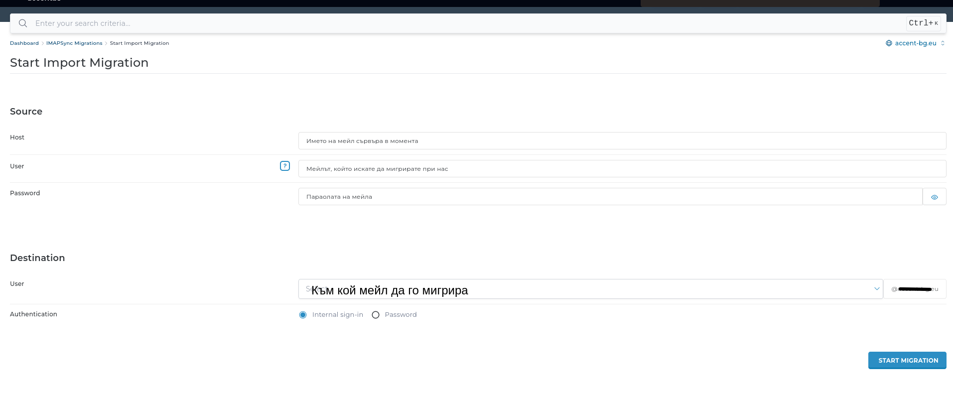Click the destination User select box
Screen dimensions: 953x403
[590, 289]
